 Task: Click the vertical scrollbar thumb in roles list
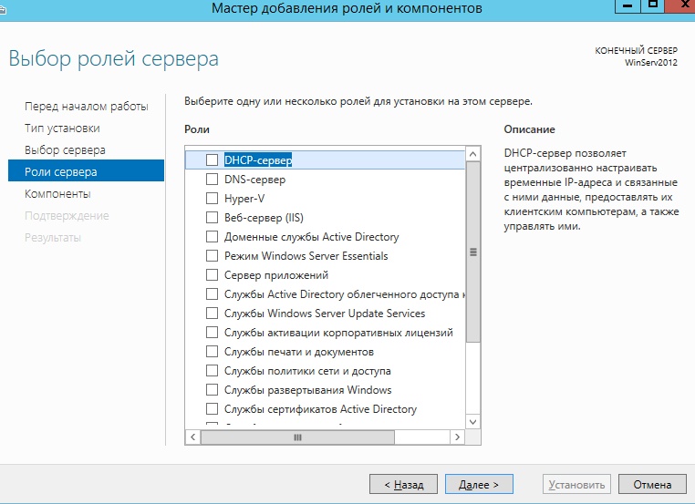coord(473,252)
